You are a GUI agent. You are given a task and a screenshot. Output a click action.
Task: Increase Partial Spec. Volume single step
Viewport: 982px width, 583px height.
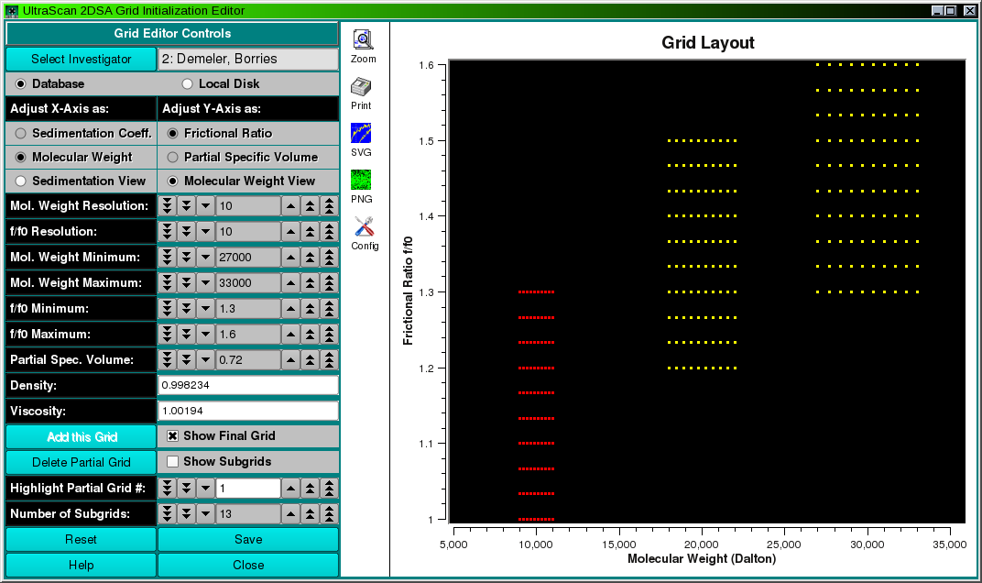pyautogui.click(x=290, y=360)
